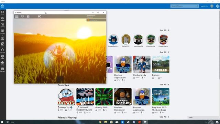Open Mail app from taskbar
This screenshot has height=124, width=220.
pyautogui.click(x=117, y=122)
